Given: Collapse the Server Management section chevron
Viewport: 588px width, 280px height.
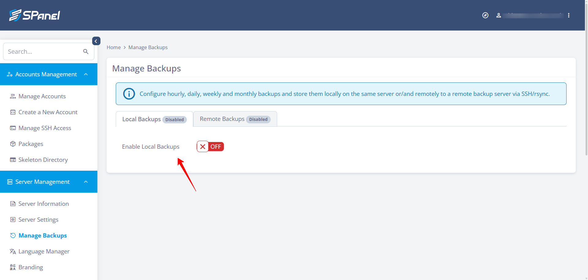Looking at the screenshot, I should pyautogui.click(x=86, y=182).
